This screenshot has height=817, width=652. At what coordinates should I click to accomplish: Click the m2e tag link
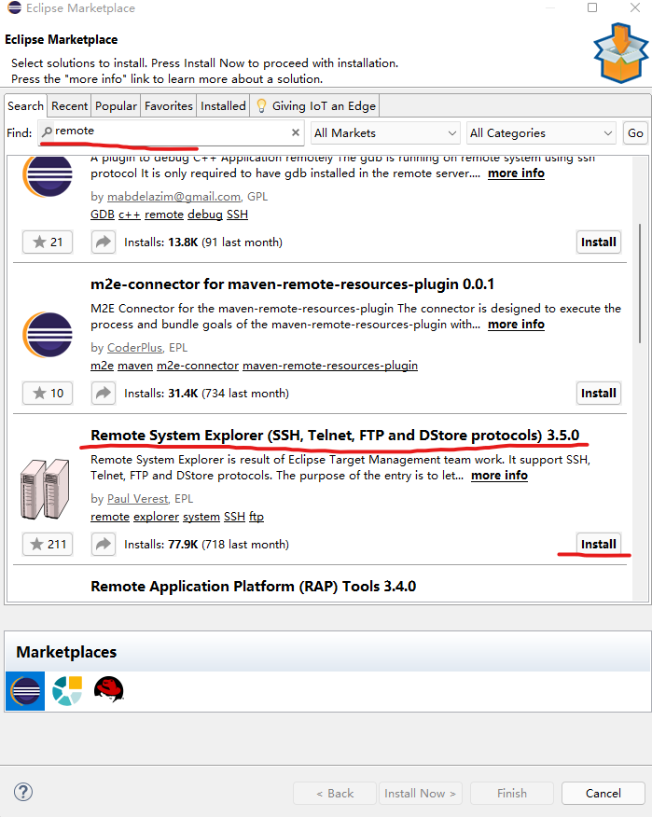pyautogui.click(x=103, y=366)
